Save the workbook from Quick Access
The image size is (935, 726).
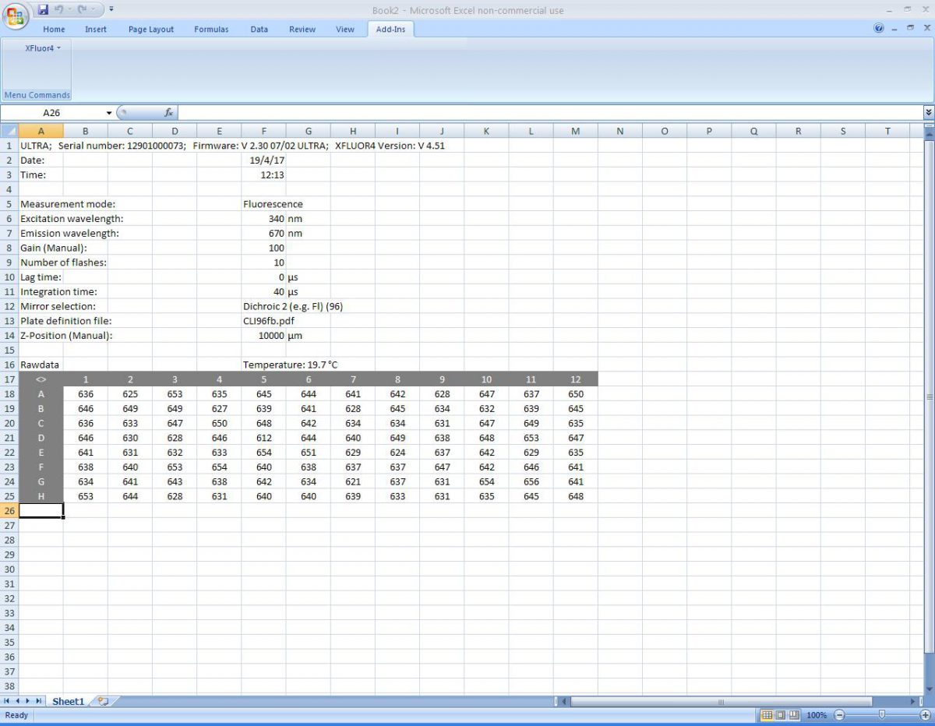[x=43, y=9]
